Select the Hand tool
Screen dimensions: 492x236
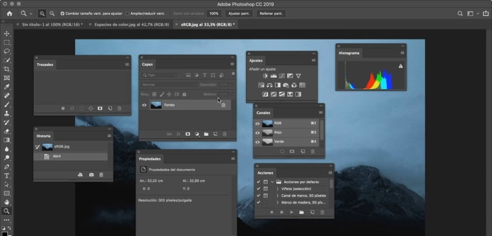click(7, 202)
